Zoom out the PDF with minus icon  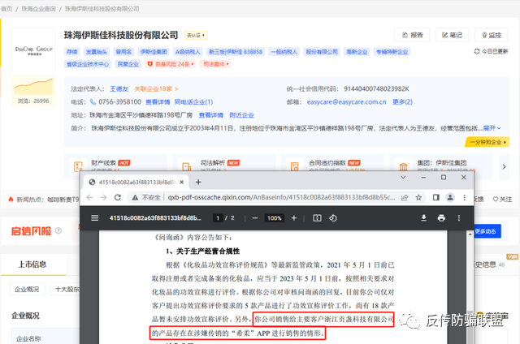tap(254, 218)
